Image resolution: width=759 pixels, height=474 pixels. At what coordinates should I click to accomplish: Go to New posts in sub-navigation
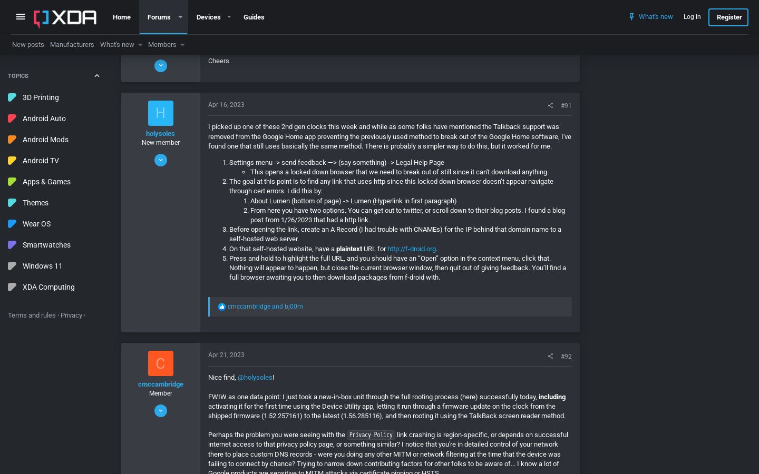tap(28, 45)
